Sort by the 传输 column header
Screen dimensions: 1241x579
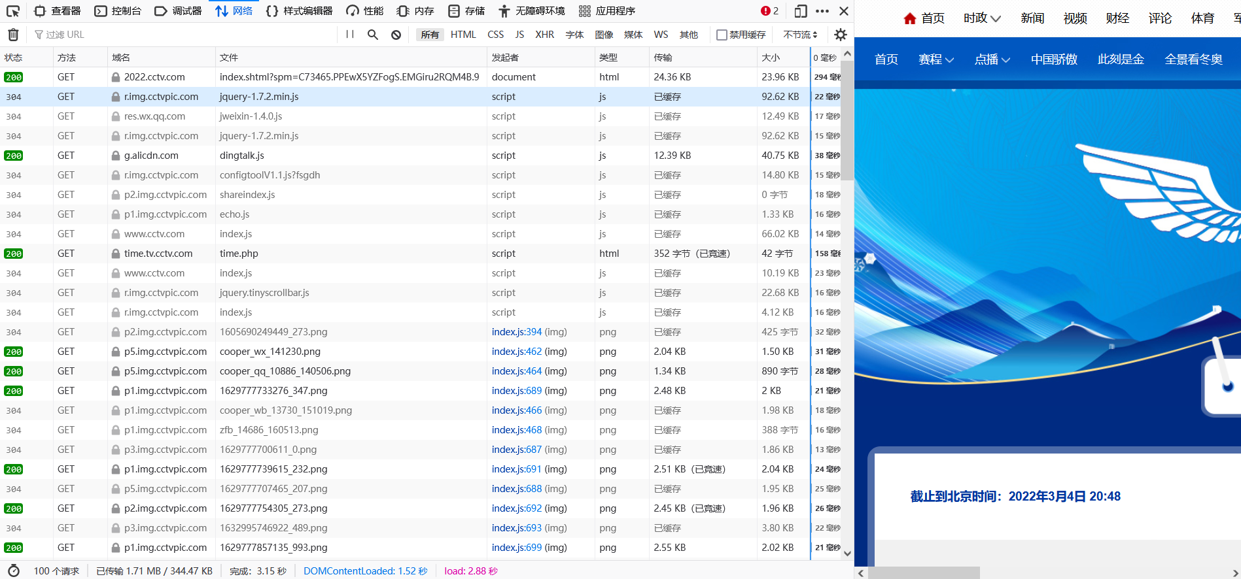pos(703,58)
